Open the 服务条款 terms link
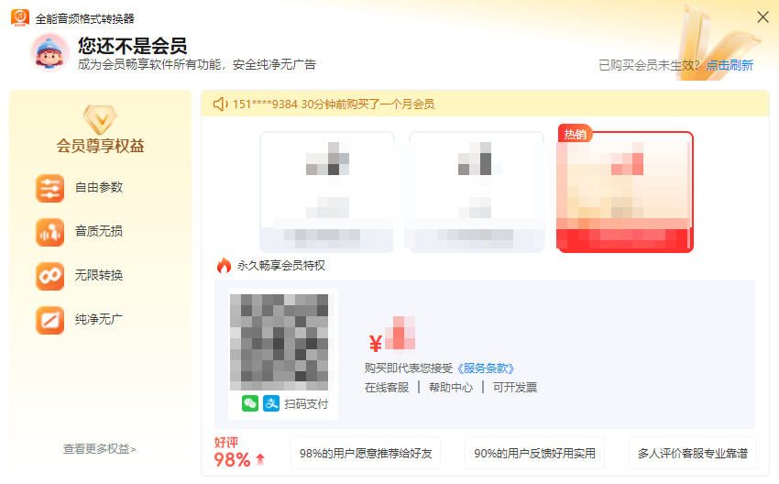The image size is (779, 484). pos(486,368)
